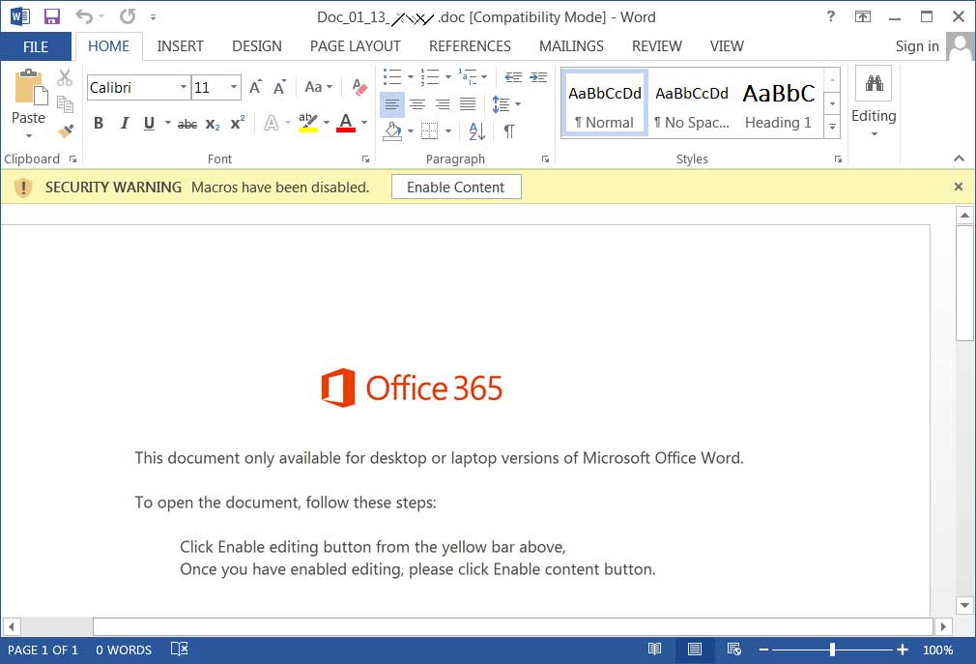Click Enable Content button

[456, 188]
